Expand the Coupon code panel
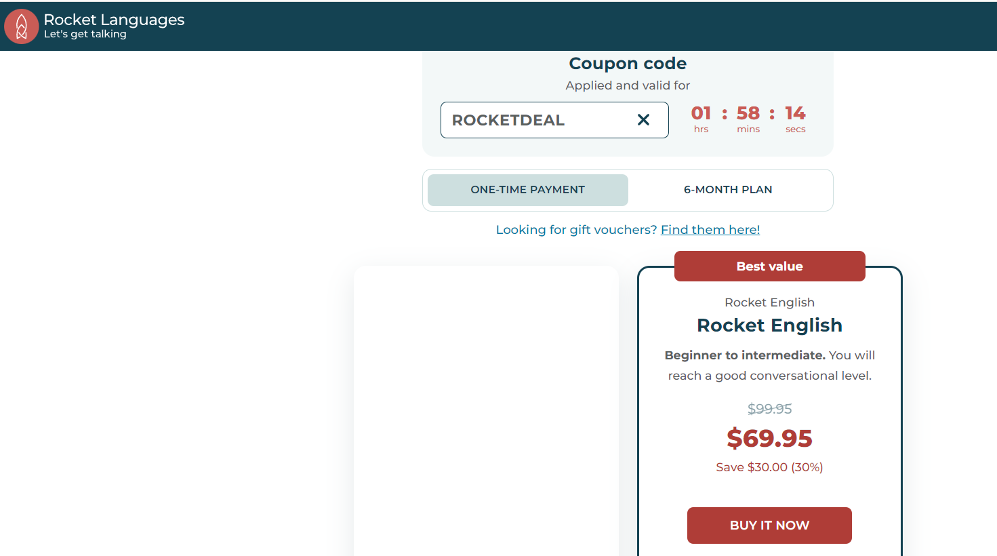997x556 pixels. click(x=627, y=63)
